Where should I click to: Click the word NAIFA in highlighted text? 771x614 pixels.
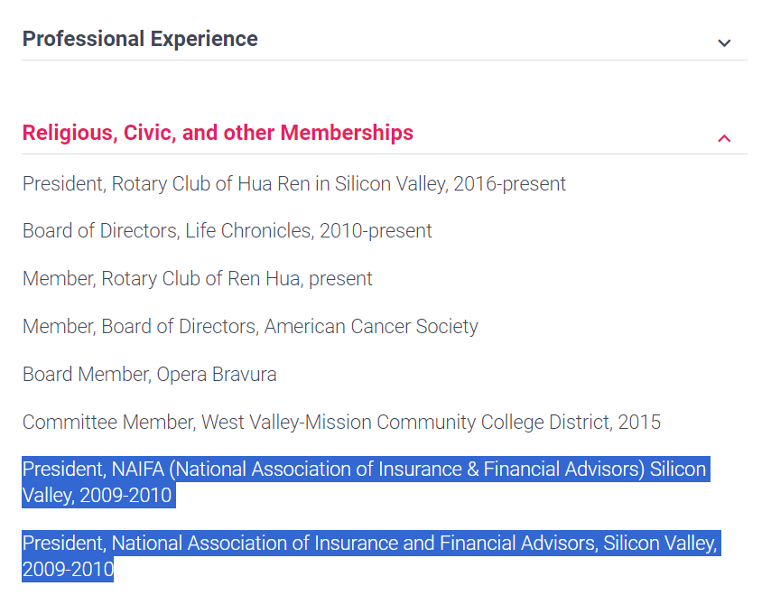(x=137, y=469)
